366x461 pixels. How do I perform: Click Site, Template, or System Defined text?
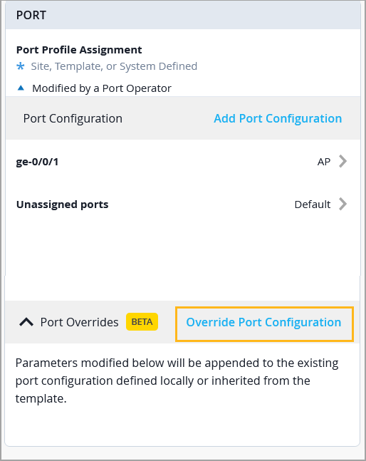pos(114,66)
